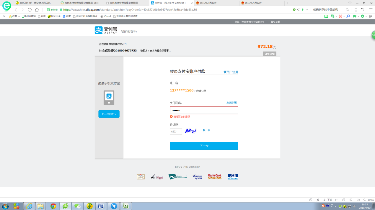Click the AZ2J captcha image

191,131
